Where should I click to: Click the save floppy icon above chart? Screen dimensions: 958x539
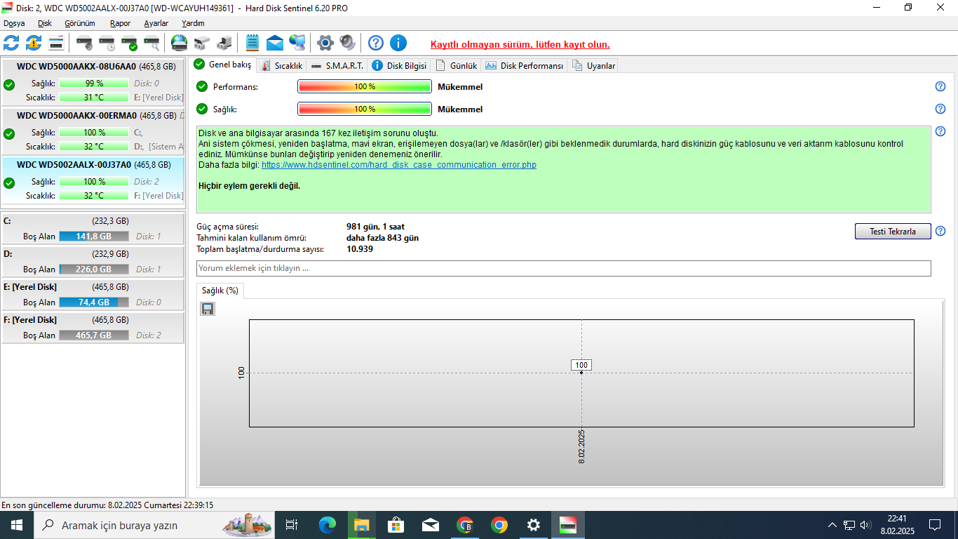(x=208, y=309)
